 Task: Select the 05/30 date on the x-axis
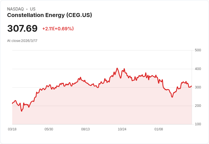(49, 129)
